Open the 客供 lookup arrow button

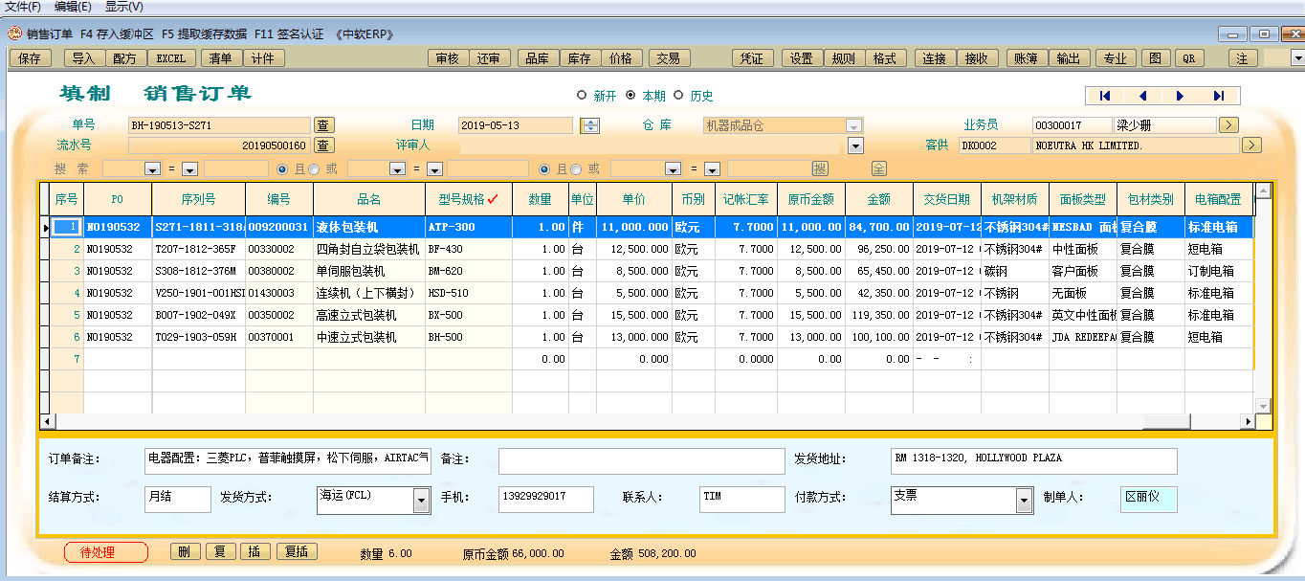1251,145
